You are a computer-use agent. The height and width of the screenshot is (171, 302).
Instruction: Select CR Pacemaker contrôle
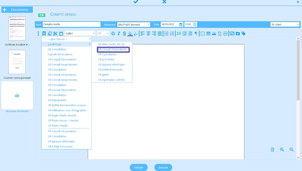(111, 80)
